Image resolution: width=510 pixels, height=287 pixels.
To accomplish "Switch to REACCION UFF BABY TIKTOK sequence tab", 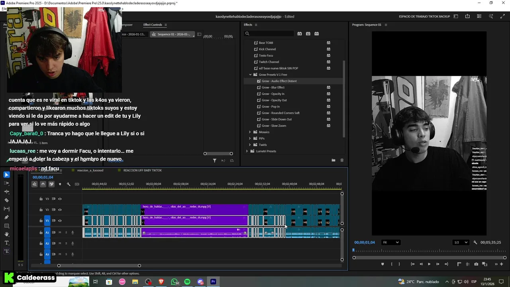I will coord(143,170).
